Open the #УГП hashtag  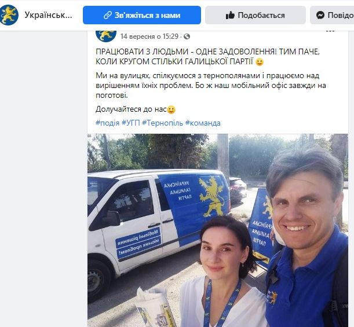click(131, 123)
